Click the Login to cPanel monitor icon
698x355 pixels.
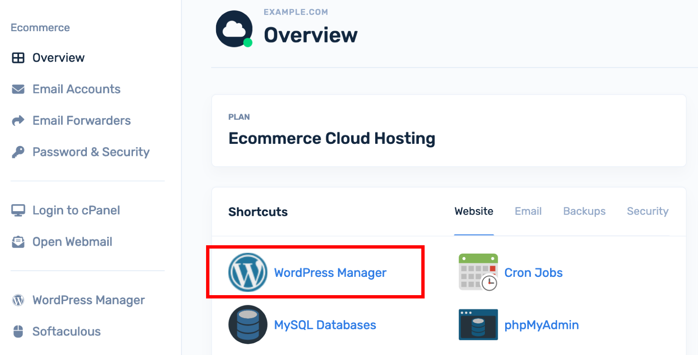(18, 210)
